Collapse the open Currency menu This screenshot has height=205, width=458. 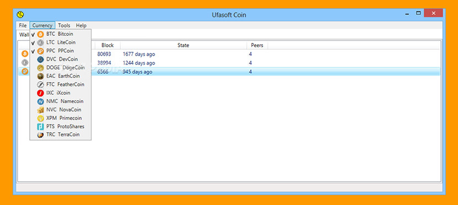[x=42, y=25]
